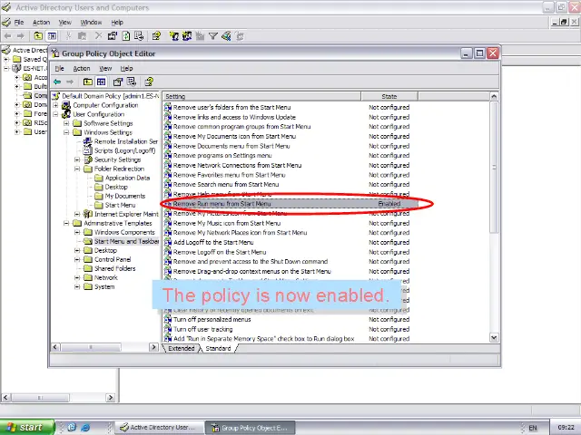This screenshot has width=581, height=435.
Task: Collapse Windows Settings node
Action: click(66, 132)
